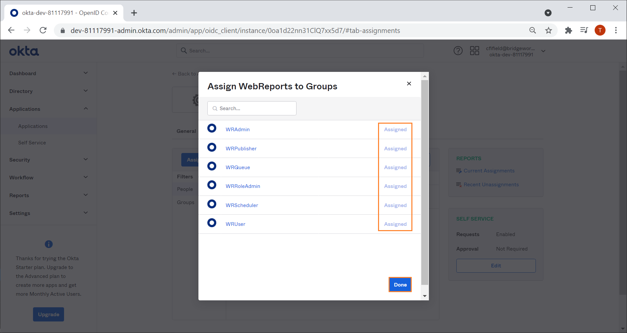Screen dimensions: 627x333
Task: Click the Done button in dialog
Action: tap(400, 285)
